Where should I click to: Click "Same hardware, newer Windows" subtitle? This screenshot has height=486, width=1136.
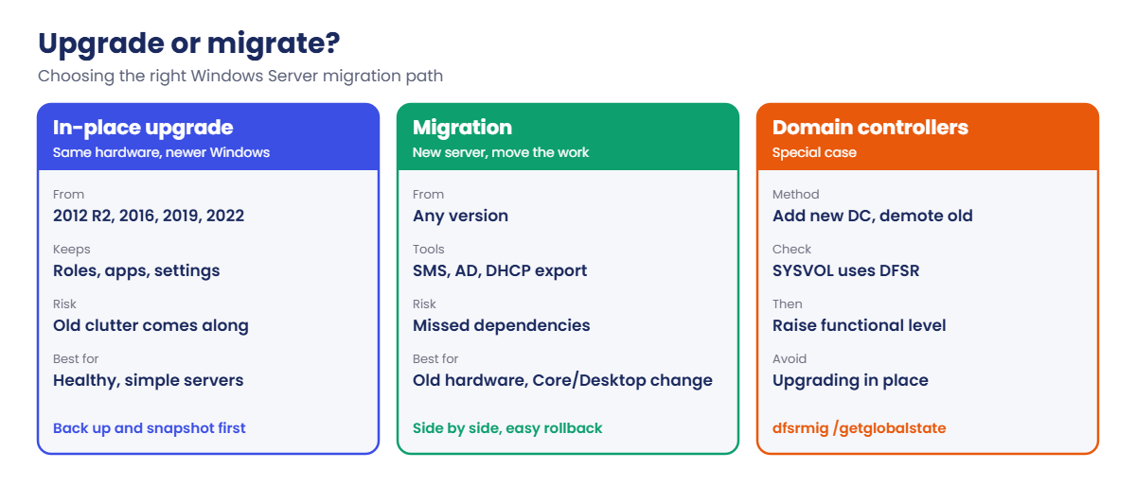[161, 152]
